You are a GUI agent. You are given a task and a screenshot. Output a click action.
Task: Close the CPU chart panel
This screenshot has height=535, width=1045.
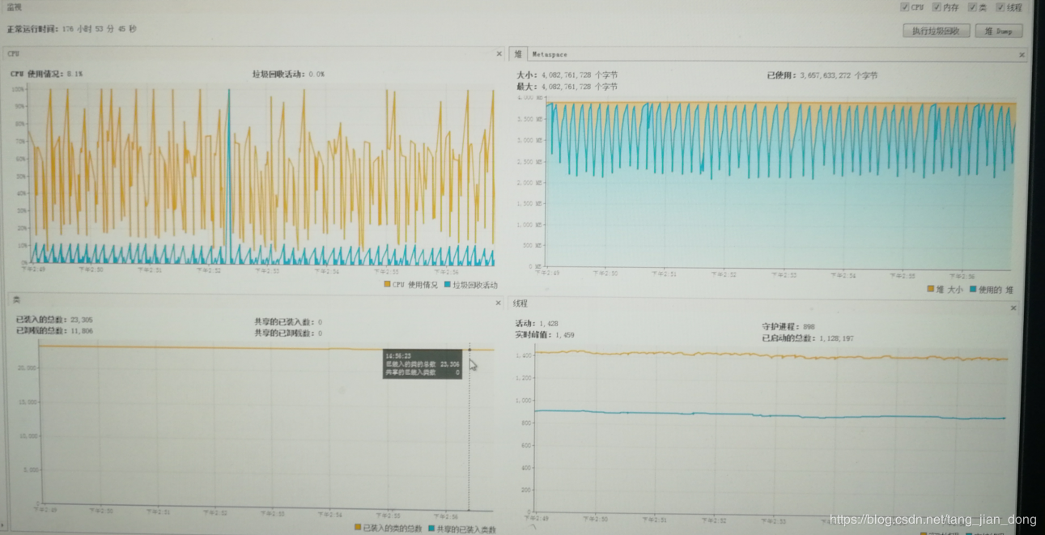[x=499, y=54]
